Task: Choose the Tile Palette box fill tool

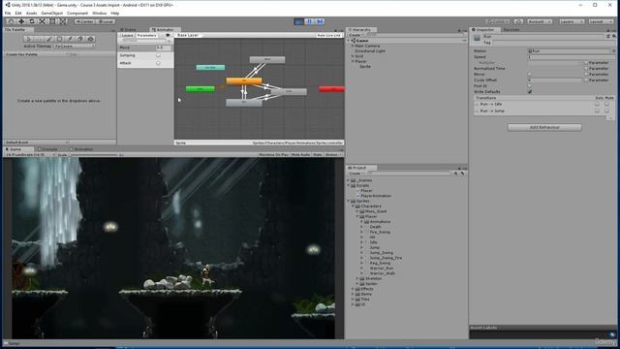Action: click(59, 39)
